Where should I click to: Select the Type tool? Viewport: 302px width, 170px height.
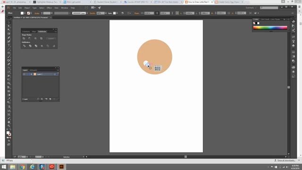[x=9, y=45]
